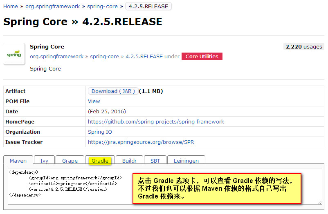Switch to the Maven tab
The width and height of the screenshot is (328, 214).
click(18, 160)
